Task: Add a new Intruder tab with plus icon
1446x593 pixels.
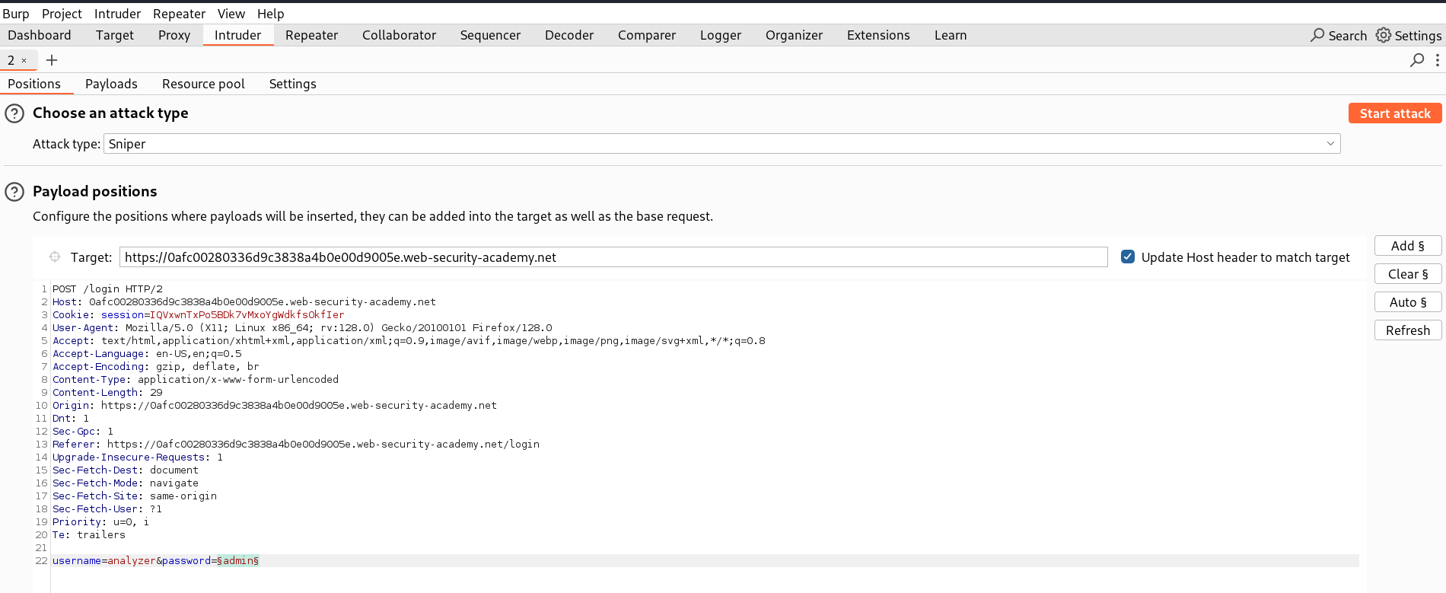Action: 52,60
